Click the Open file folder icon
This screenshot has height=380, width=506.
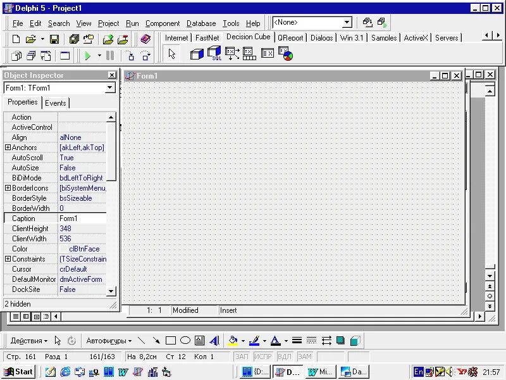coord(30,39)
